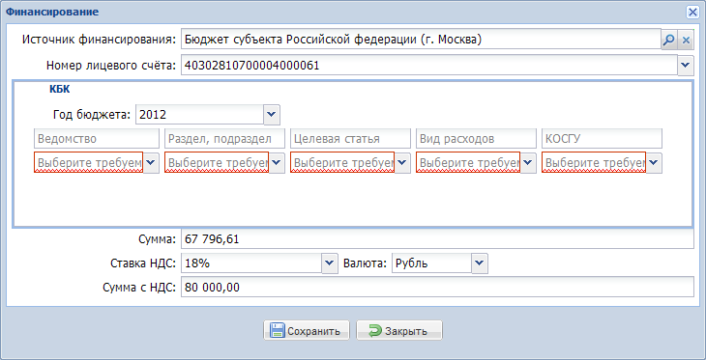Viewport: 706px width, 360px height.
Task: Click the КБК section heading
Action: point(59,90)
